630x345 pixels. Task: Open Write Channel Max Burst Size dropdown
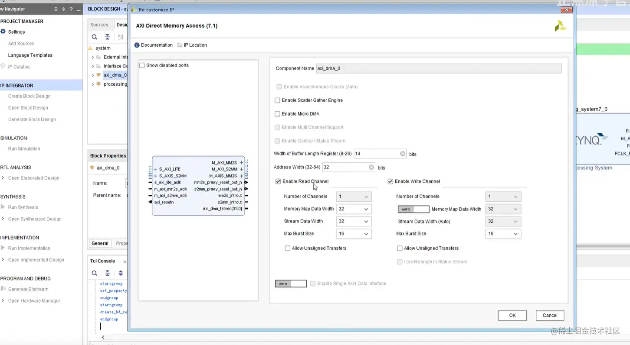pos(503,234)
